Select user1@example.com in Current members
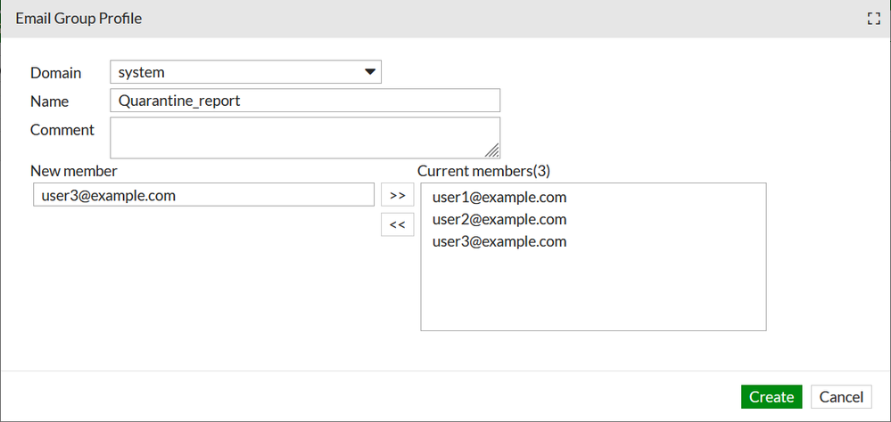This screenshot has width=891, height=422. (499, 197)
